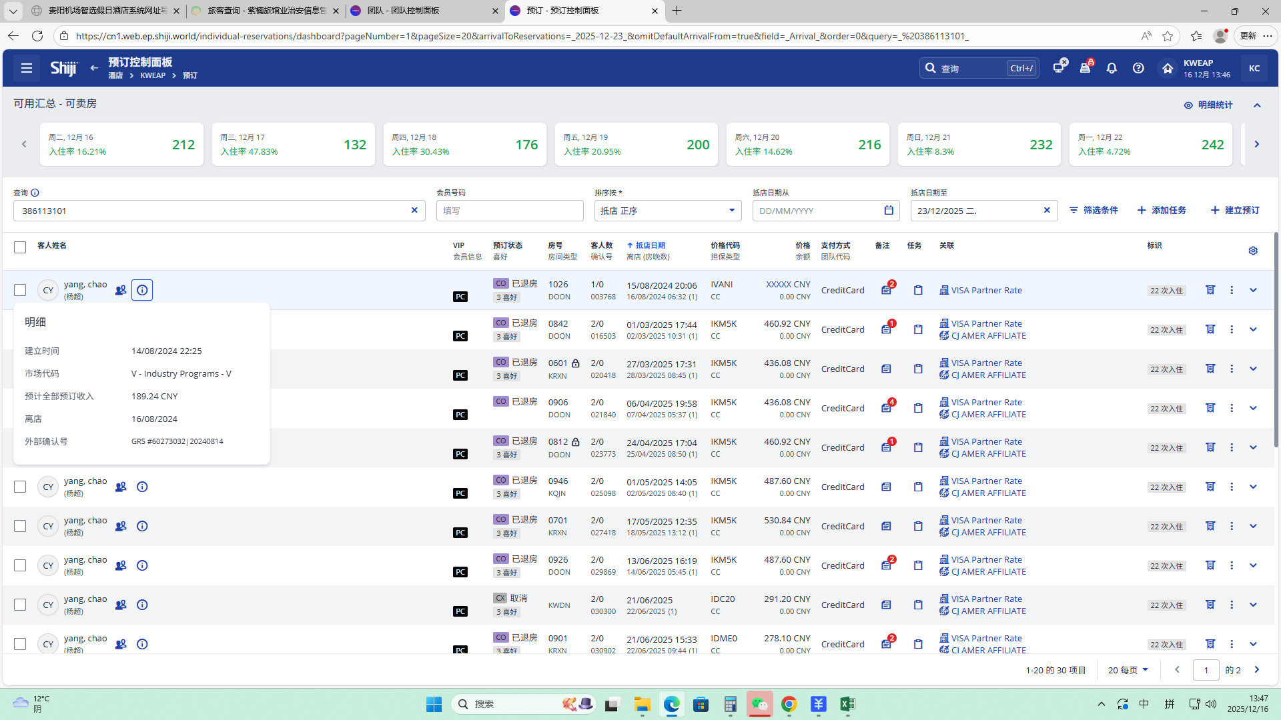Switch to the 团队控制面板 browser tab
This screenshot has height=720, width=1281.
pos(423,11)
